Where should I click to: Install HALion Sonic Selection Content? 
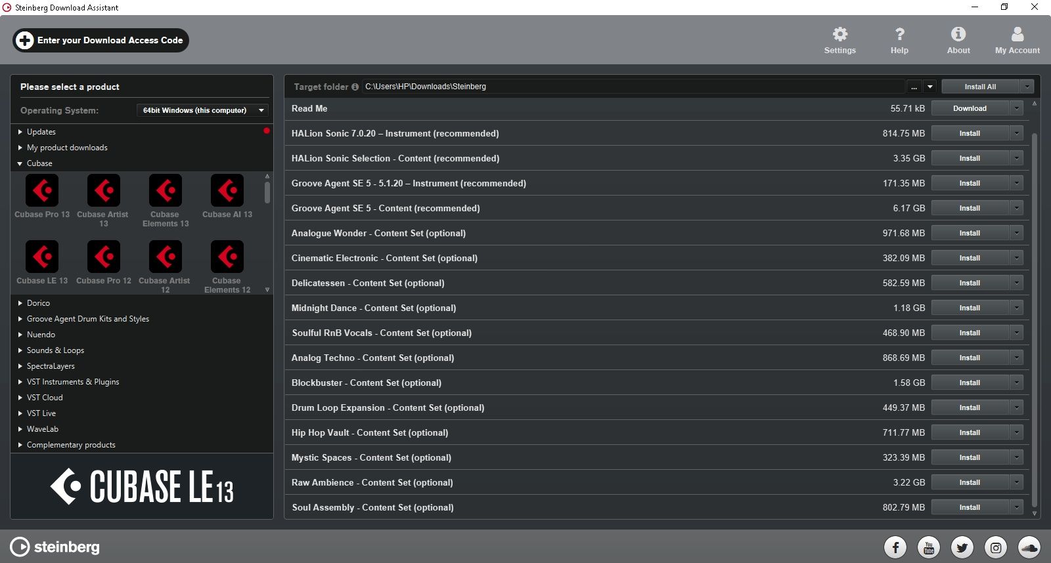970,158
